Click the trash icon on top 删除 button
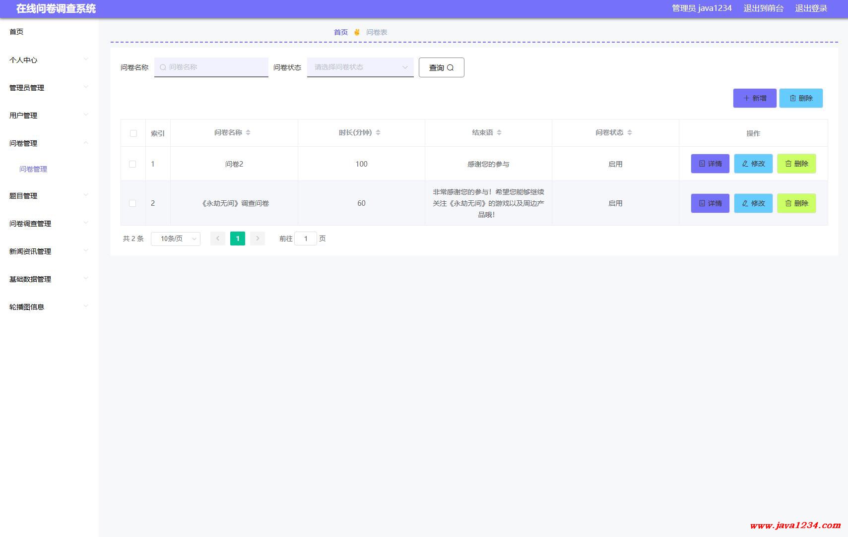 pyautogui.click(x=792, y=98)
